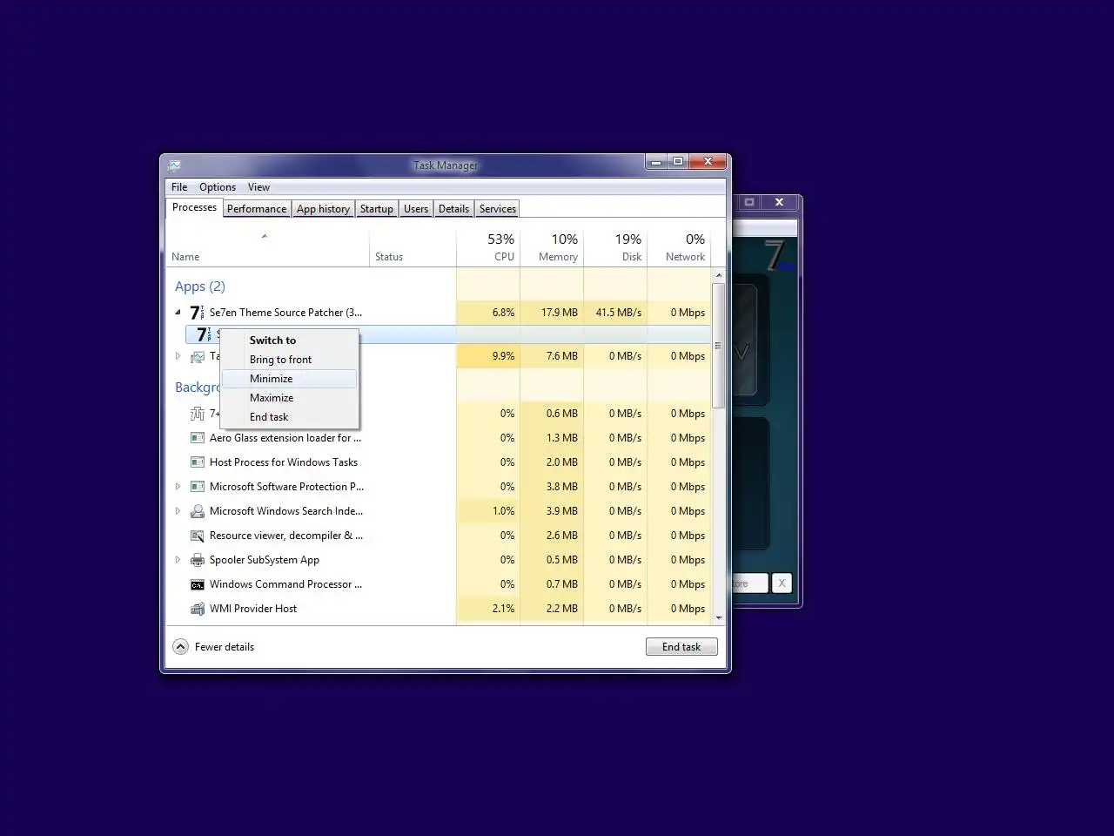Click the Resource viewer decompiler icon
The width and height of the screenshot is (1114, 836).
click(x=198, y=536)
